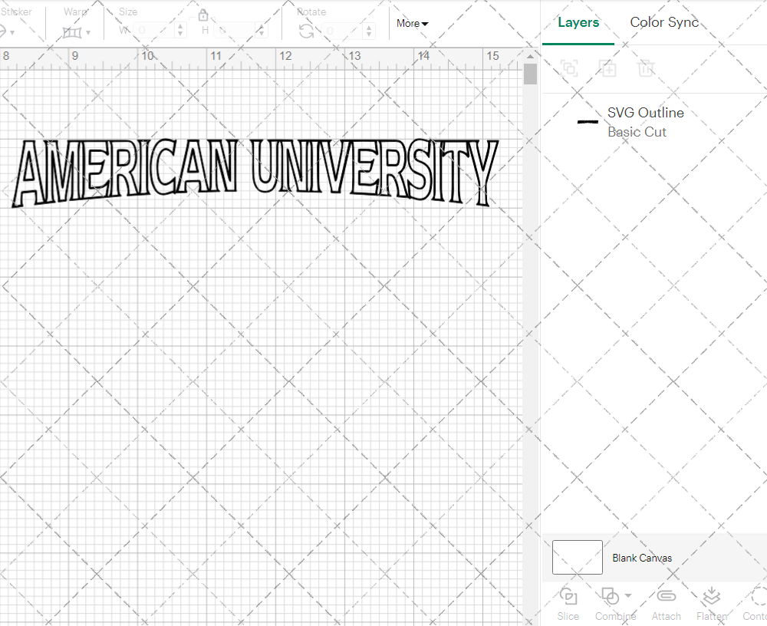The height and width of the screenshot is (626, 767).
Task: Open the More dropdown
Action: [x=412, y=24]
